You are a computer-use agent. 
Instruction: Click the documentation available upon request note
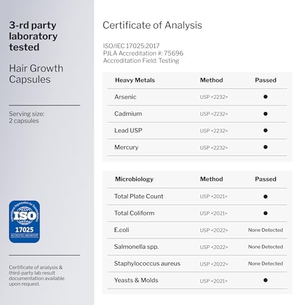[x=37, y=276]
